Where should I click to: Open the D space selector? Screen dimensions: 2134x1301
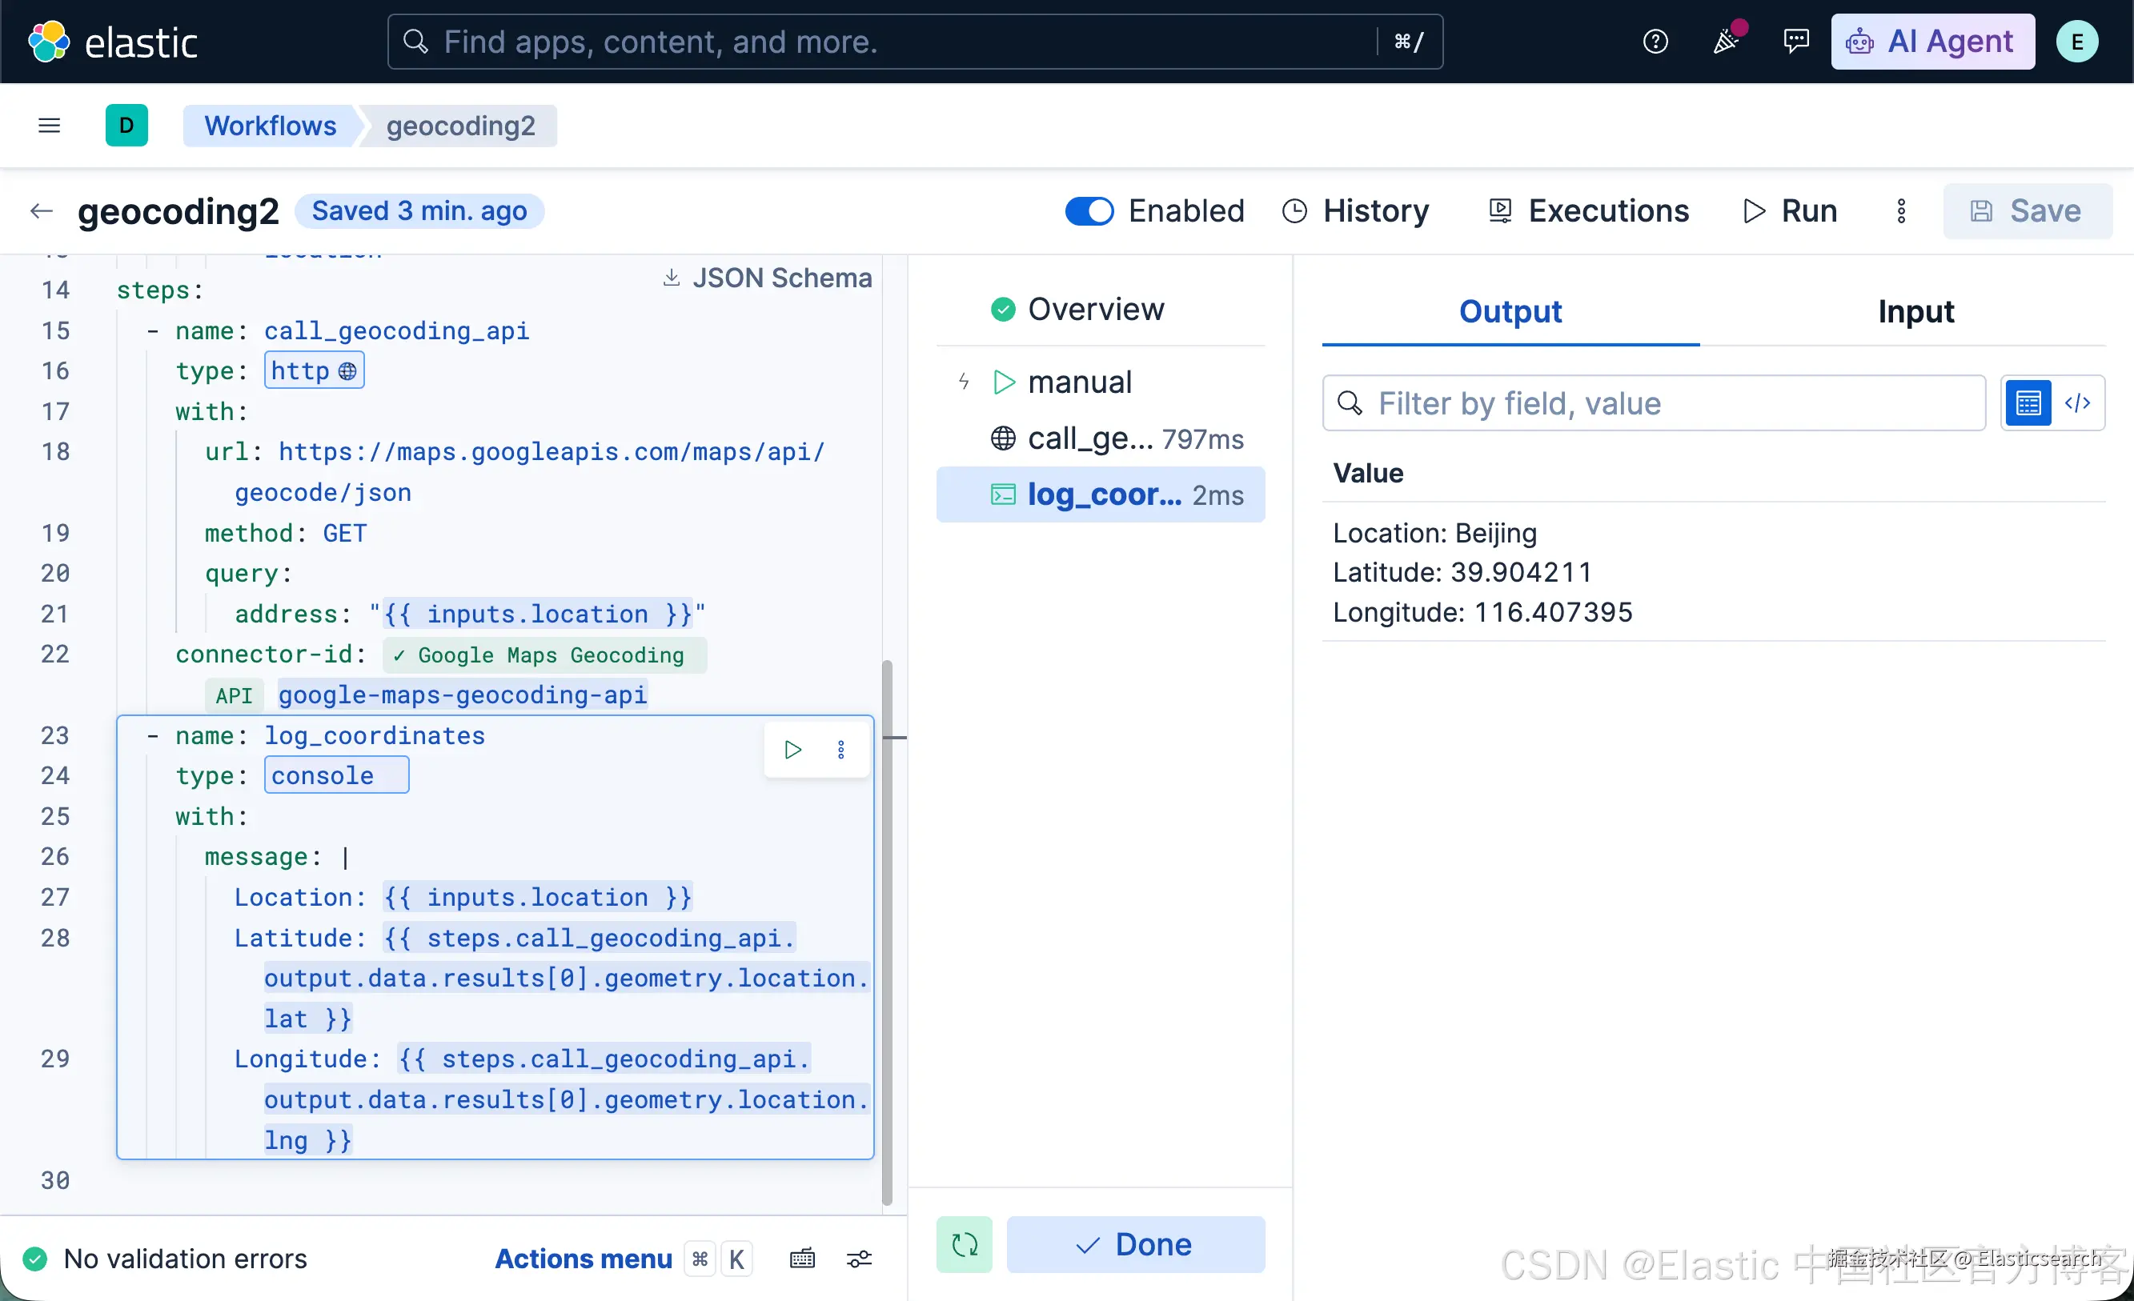[x=126, y=126]
